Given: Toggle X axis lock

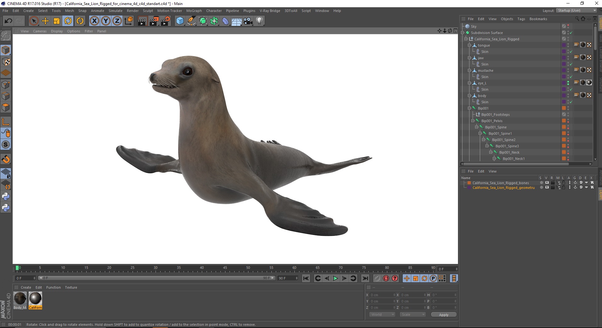Looking at the screenshot, I should point(94,21).
